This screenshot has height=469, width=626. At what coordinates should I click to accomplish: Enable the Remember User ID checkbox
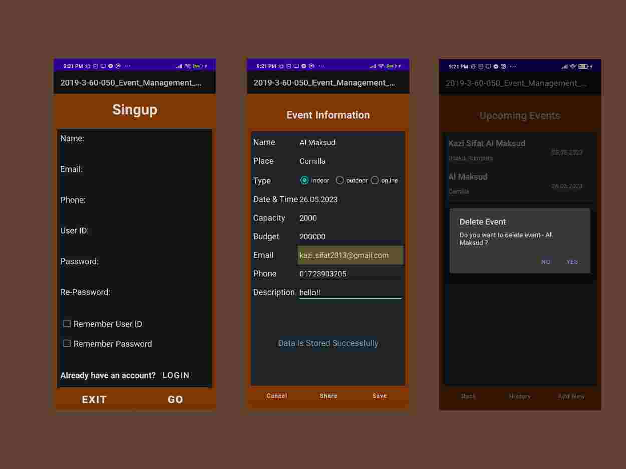tap(67, 324)
